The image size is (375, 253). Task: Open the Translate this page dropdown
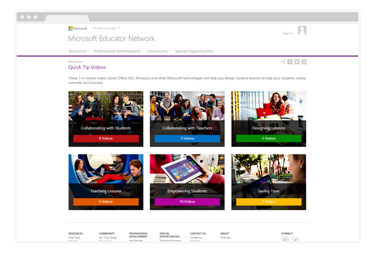(x=106, y=28)
